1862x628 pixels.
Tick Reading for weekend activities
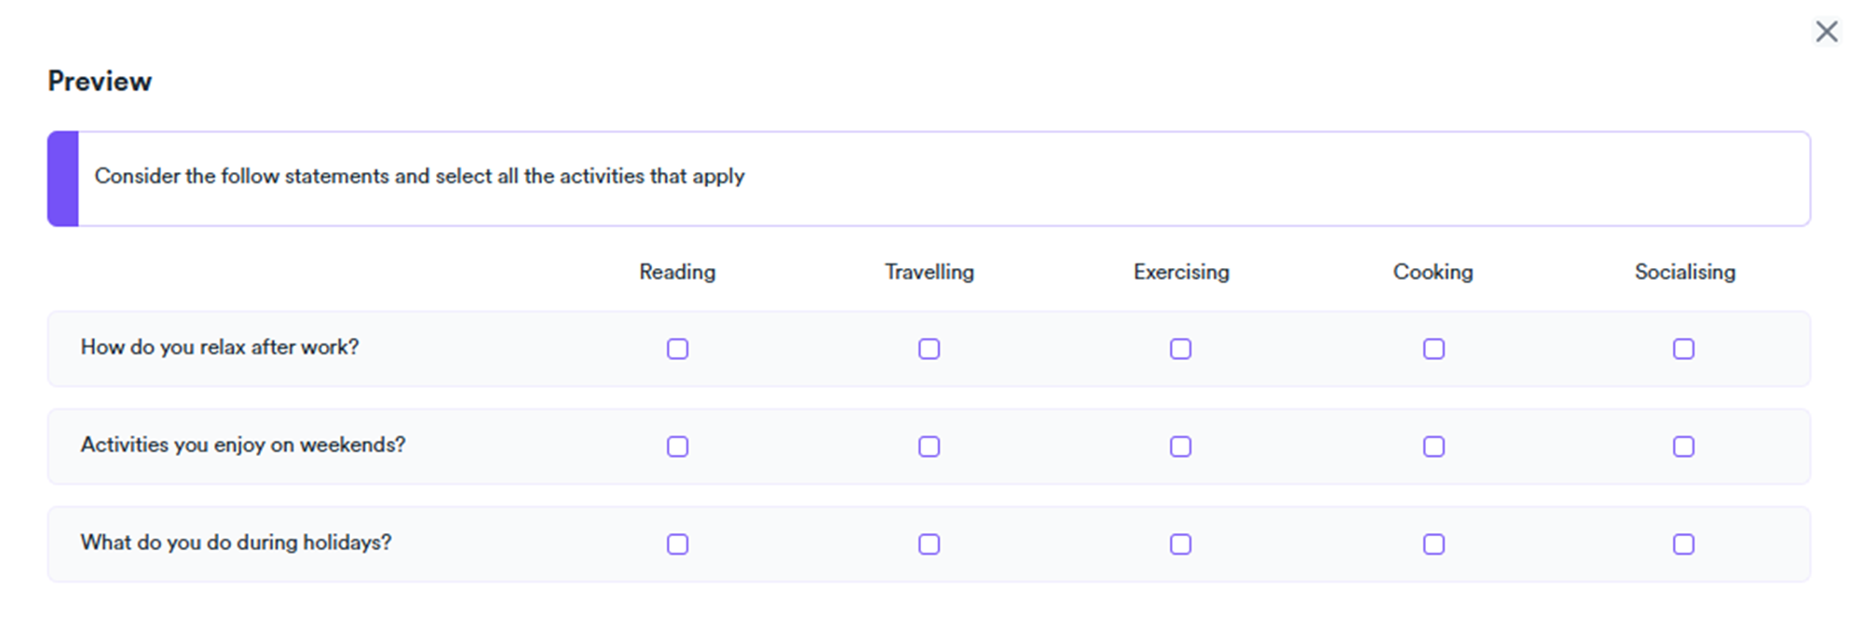click(677, 447)
